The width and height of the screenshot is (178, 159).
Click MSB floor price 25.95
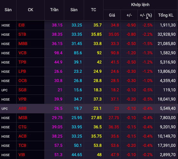click(77, 118)
